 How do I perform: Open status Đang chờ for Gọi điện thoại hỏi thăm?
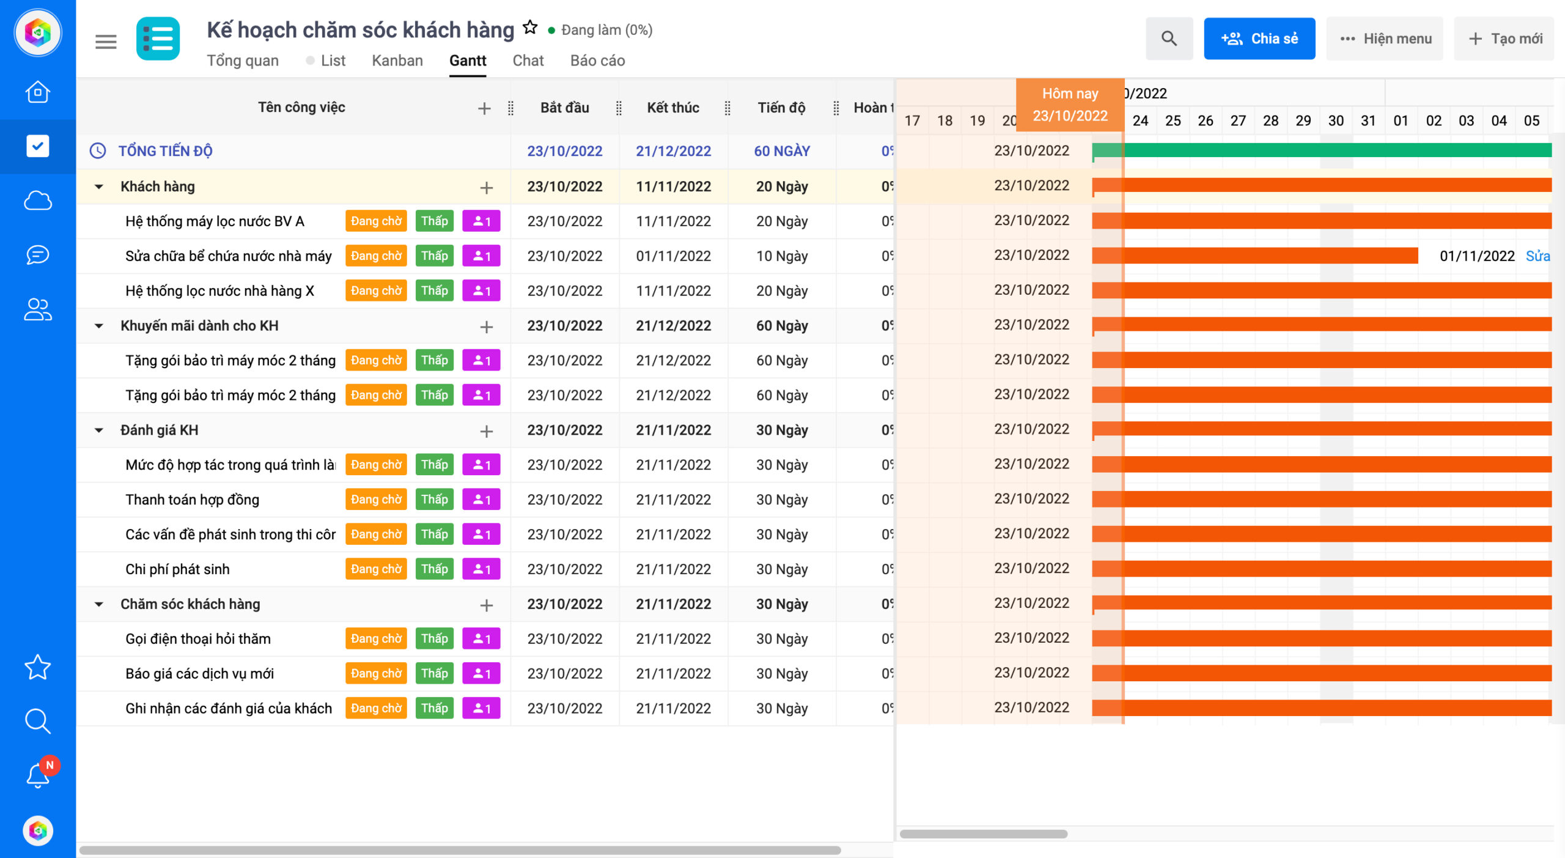pos(376,639)
